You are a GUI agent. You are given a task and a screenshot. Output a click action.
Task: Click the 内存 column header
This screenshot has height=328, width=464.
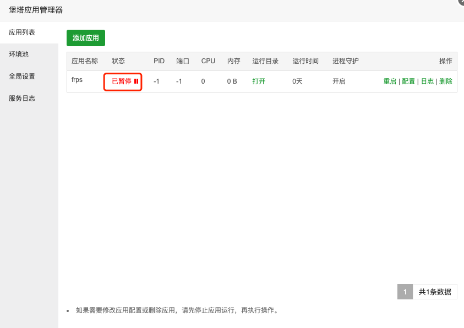pyautogui.click(x=234, y=61)
